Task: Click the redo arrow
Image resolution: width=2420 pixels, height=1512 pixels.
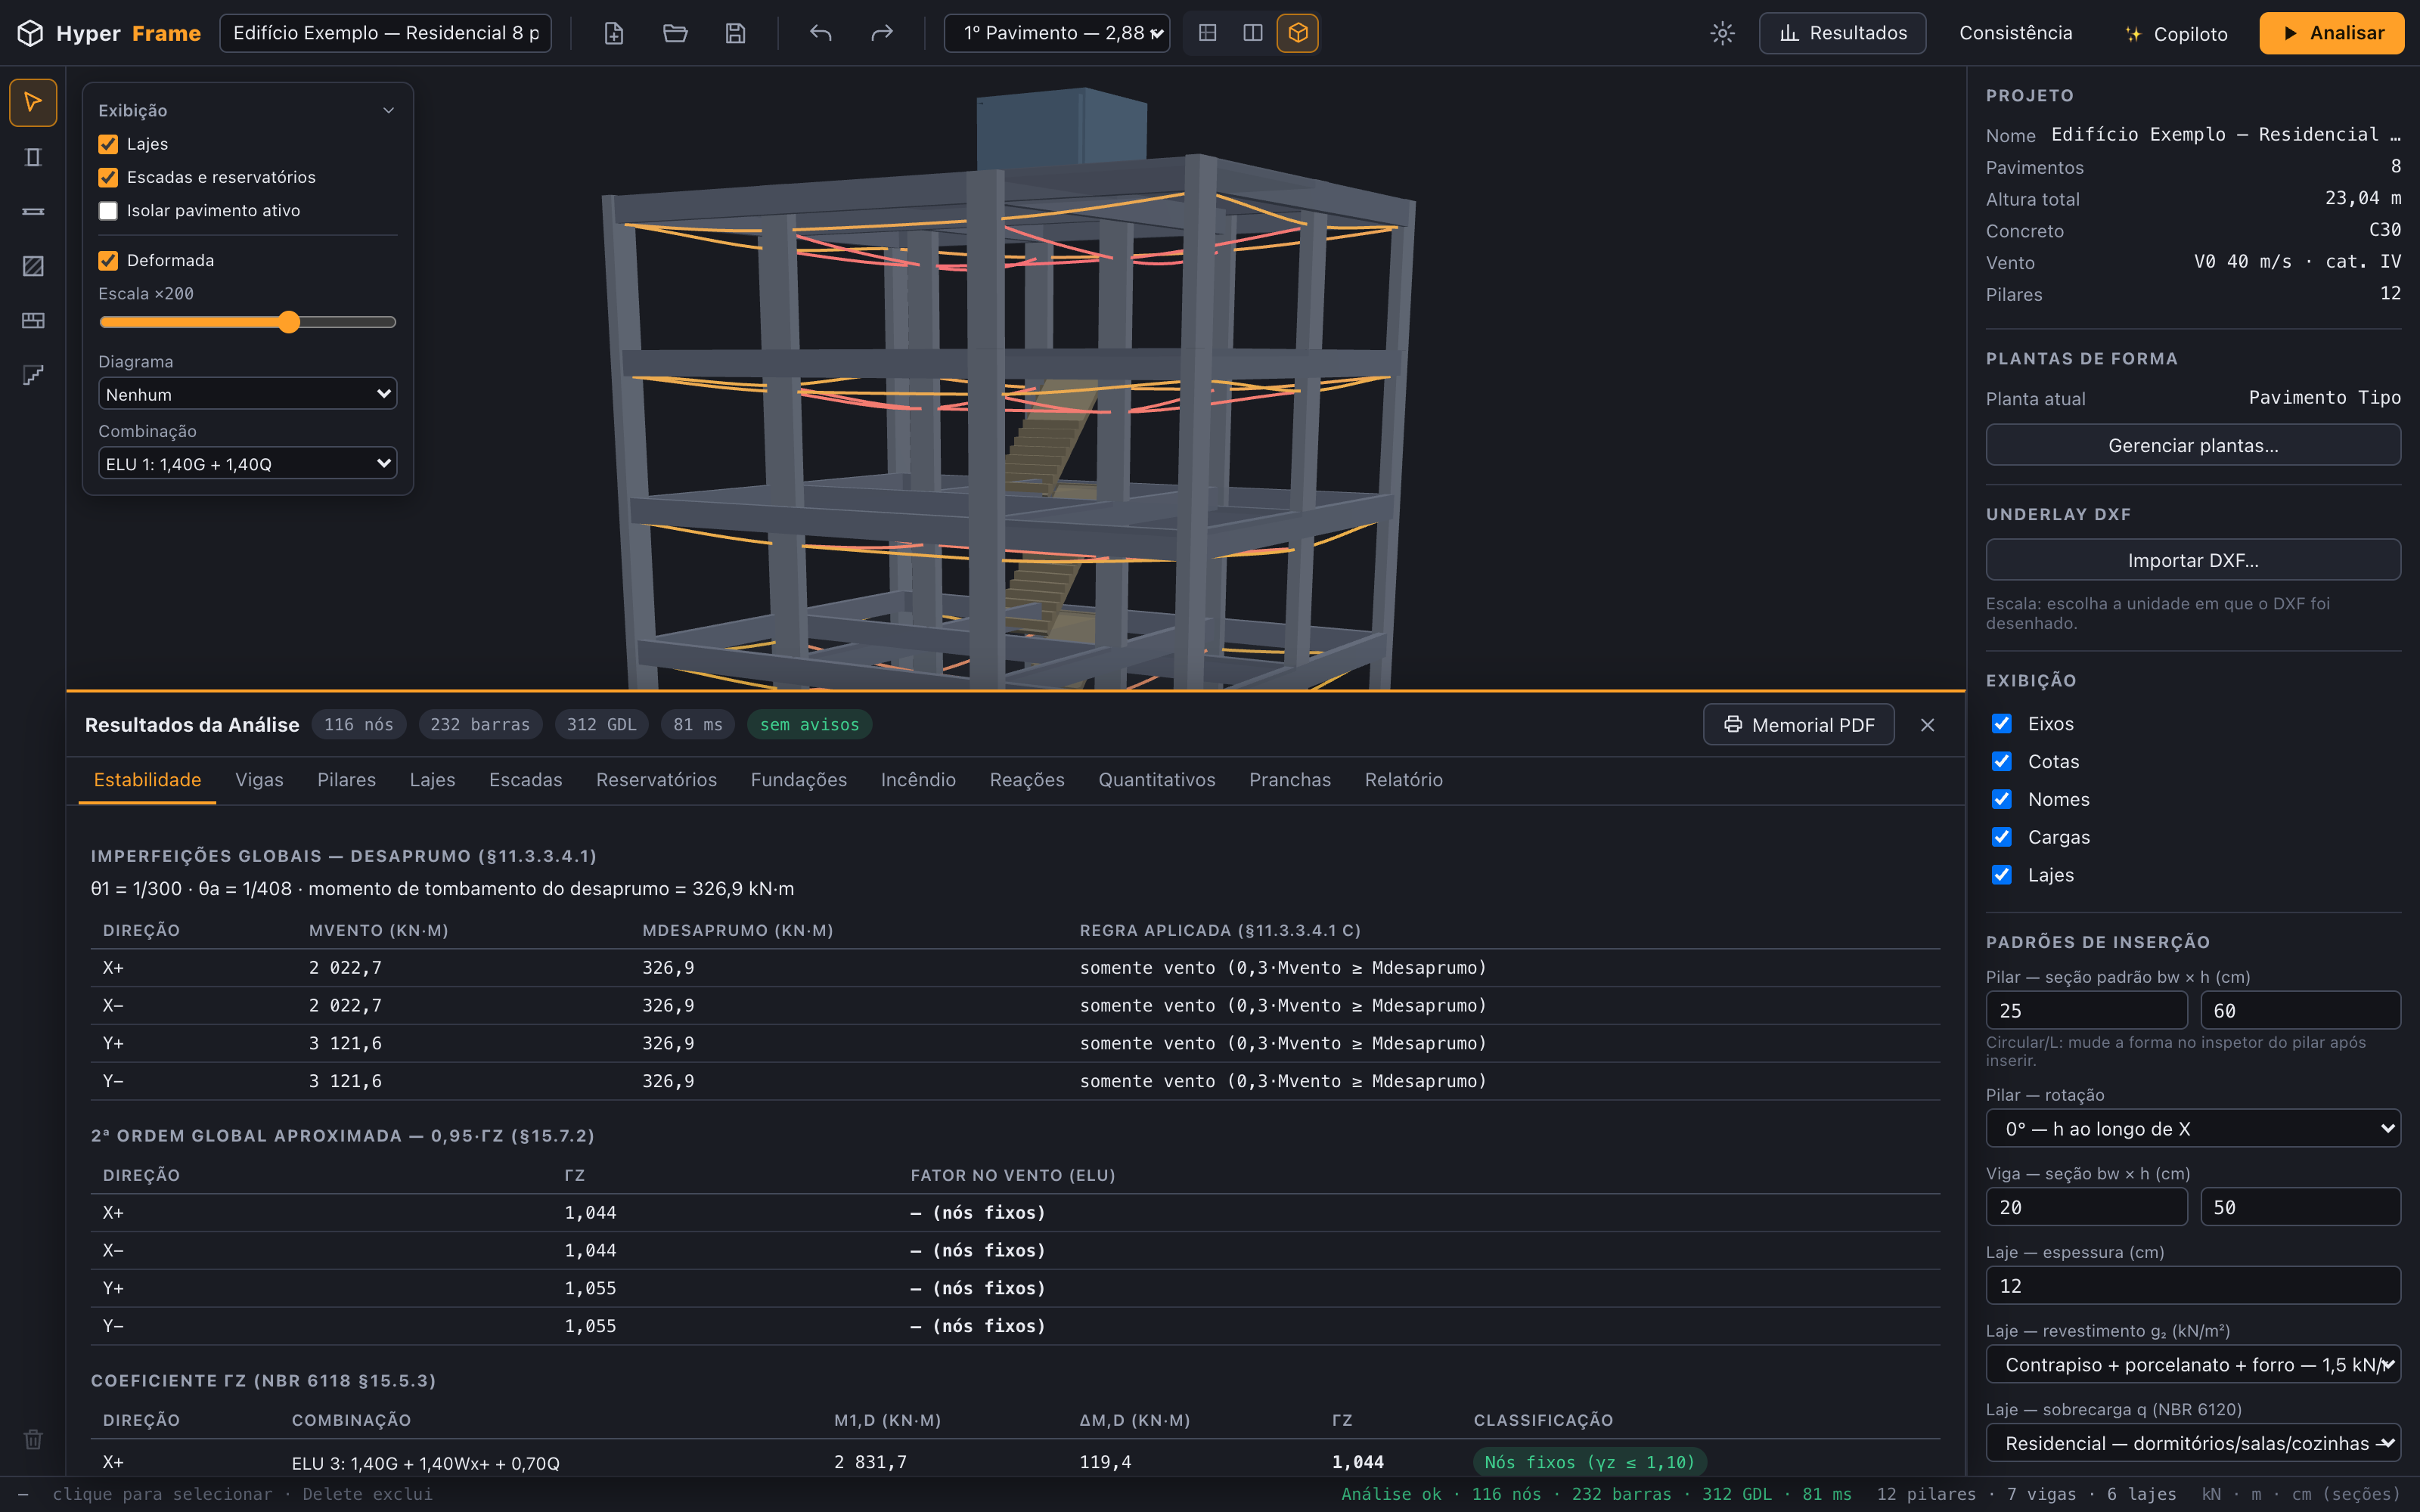Action: 881,33
